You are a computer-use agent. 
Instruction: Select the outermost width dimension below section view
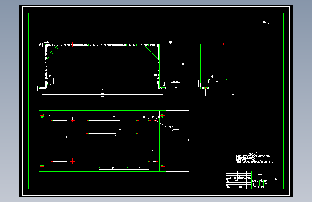(102, 97)
